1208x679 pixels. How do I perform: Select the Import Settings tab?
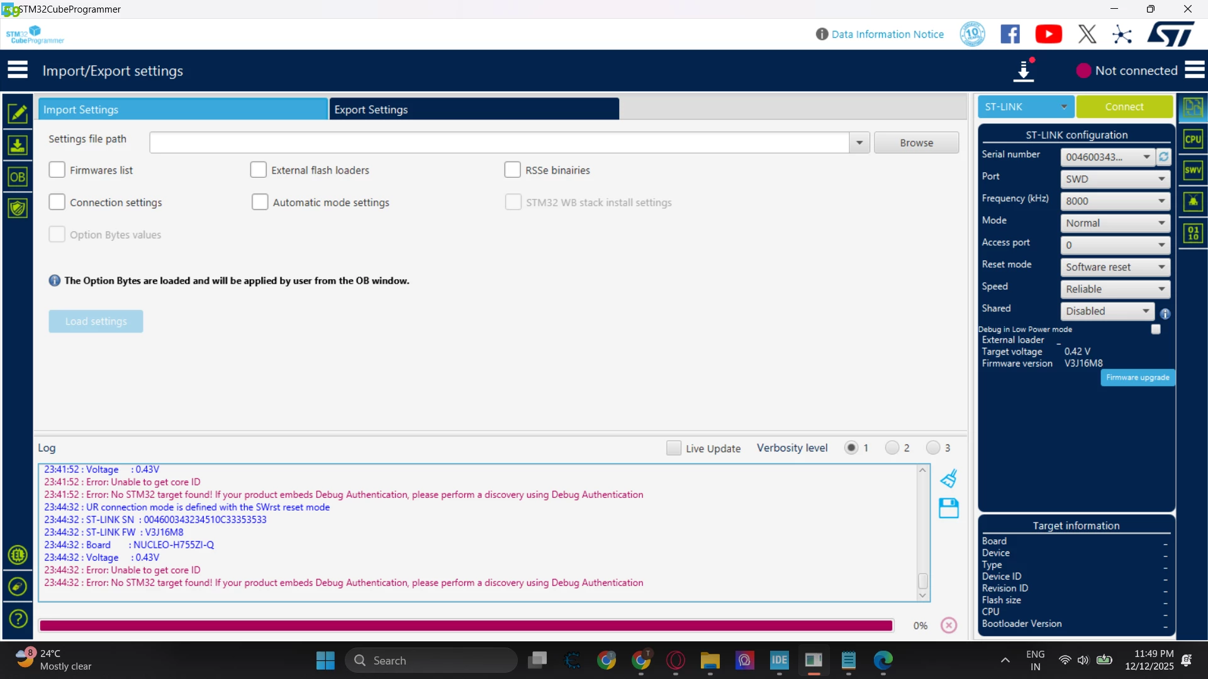pos(182,109)
